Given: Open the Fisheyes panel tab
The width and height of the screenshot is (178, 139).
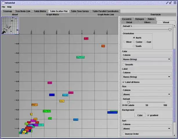Looking at the screenshot, I should [139, 19].
